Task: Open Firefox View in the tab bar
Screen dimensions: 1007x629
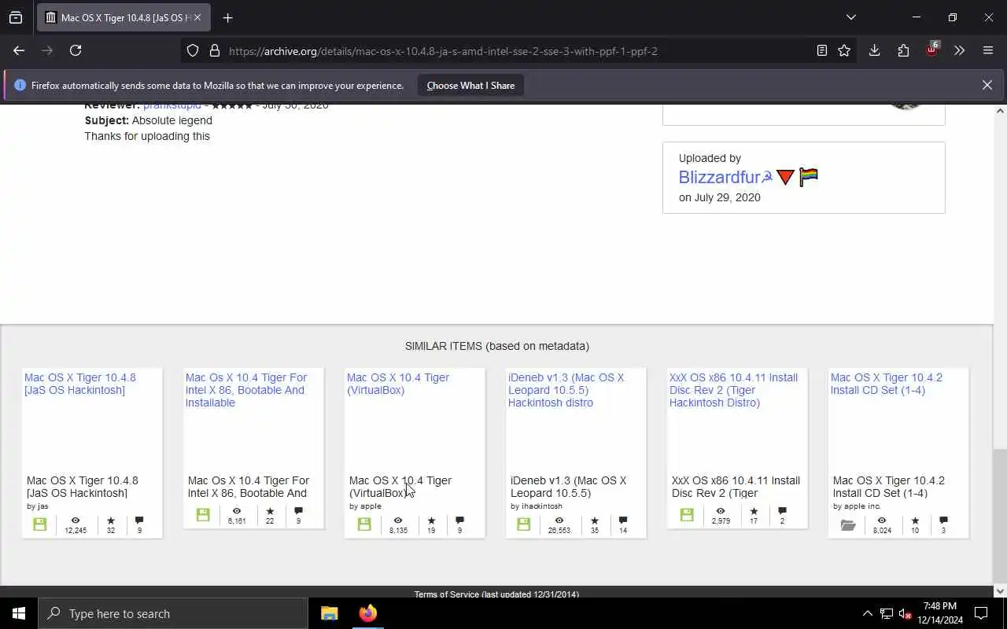Action: [x=16, y=17]
